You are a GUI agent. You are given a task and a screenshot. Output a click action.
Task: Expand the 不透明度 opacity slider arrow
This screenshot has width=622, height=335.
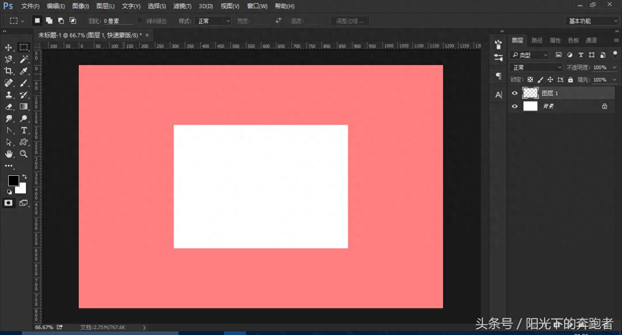click(x=614, y=67)
